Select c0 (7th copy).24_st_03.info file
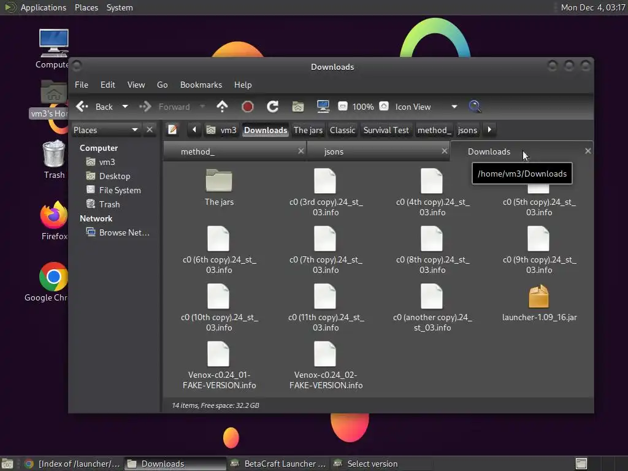The image size is (628, 471). click(325, 239)
